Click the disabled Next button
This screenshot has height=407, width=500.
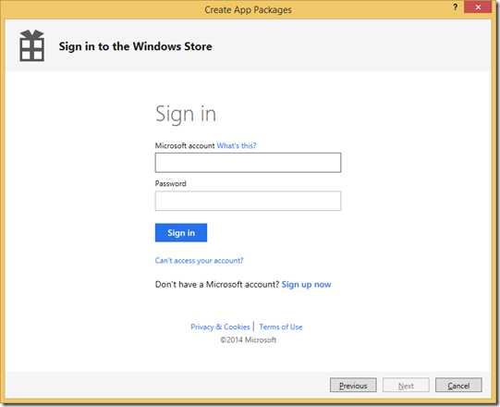click(406, 386)
